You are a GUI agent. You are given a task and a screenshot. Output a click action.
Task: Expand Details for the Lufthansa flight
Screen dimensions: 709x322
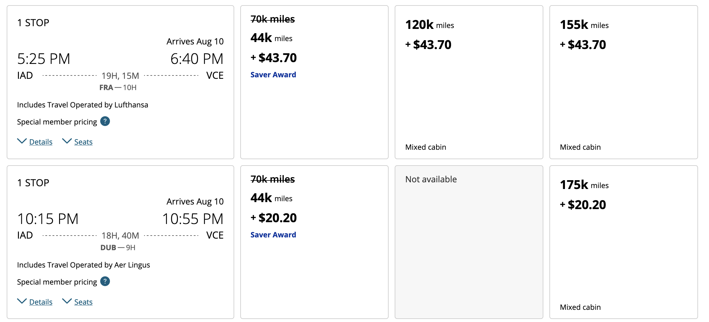coord(41,142)
